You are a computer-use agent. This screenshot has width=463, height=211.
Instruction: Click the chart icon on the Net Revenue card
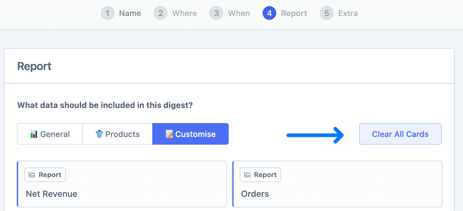tap(32, 175)
